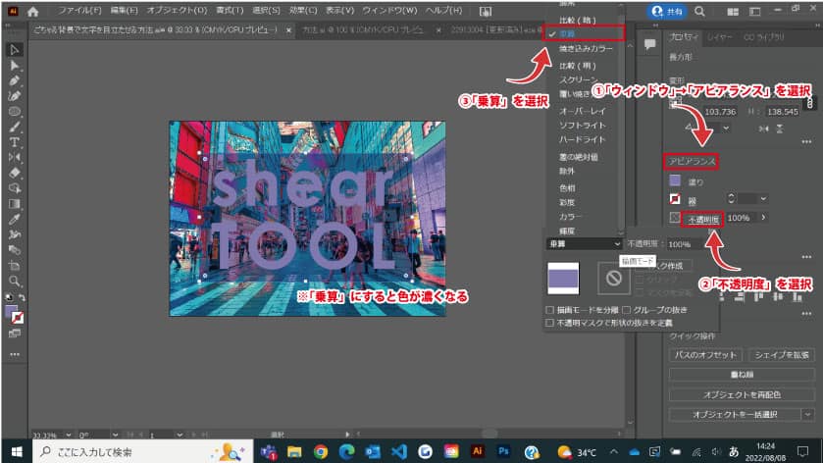Click 線 stroke swatch in Appearance
Screen dimensions: 823x463
[x=675, y=199]
